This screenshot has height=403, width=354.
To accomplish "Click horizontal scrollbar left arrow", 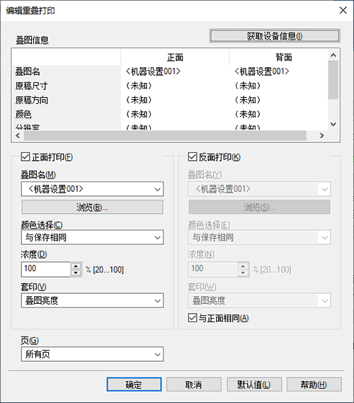I will [18, 135].
